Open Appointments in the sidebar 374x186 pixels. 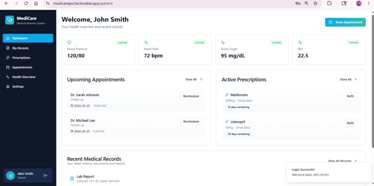tap(28, 67)
